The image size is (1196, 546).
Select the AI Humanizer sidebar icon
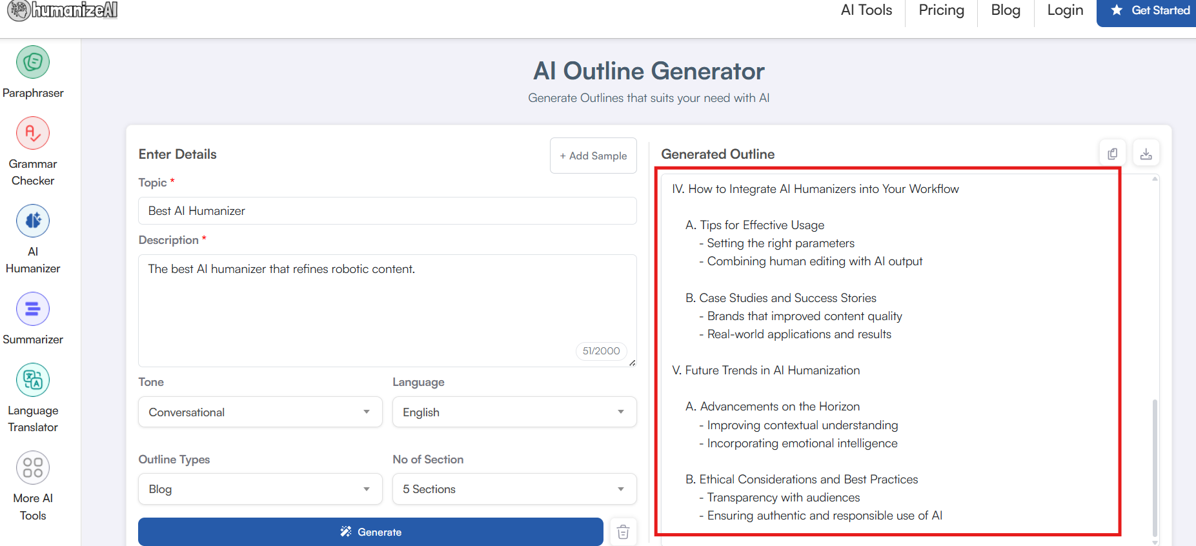point(33,221)
